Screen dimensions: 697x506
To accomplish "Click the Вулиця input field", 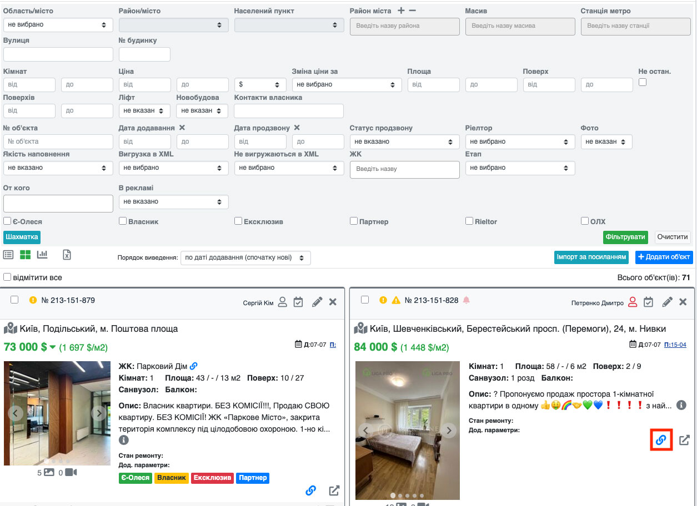I will pyautogui.click(x=58, y=54).
